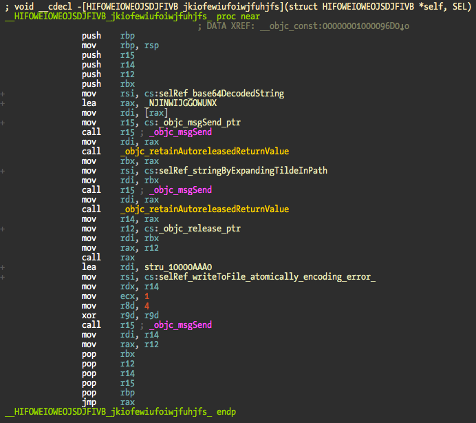Click the jmp rax instruction
This screenshot has height=423, width=476.
(105, 402)
